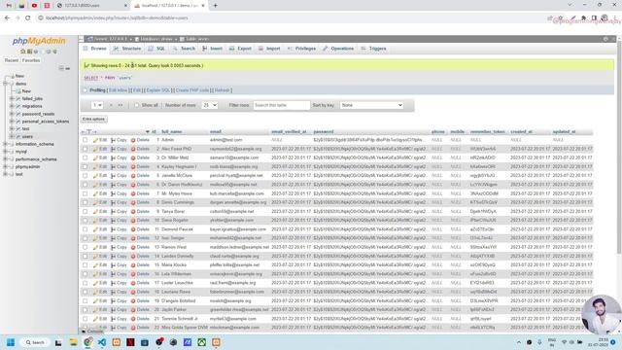This screenshot has width=622, height=350.
Task: Click the Copy icon for Tommie Schmidt Jr. row
Action: pos(113,319)
